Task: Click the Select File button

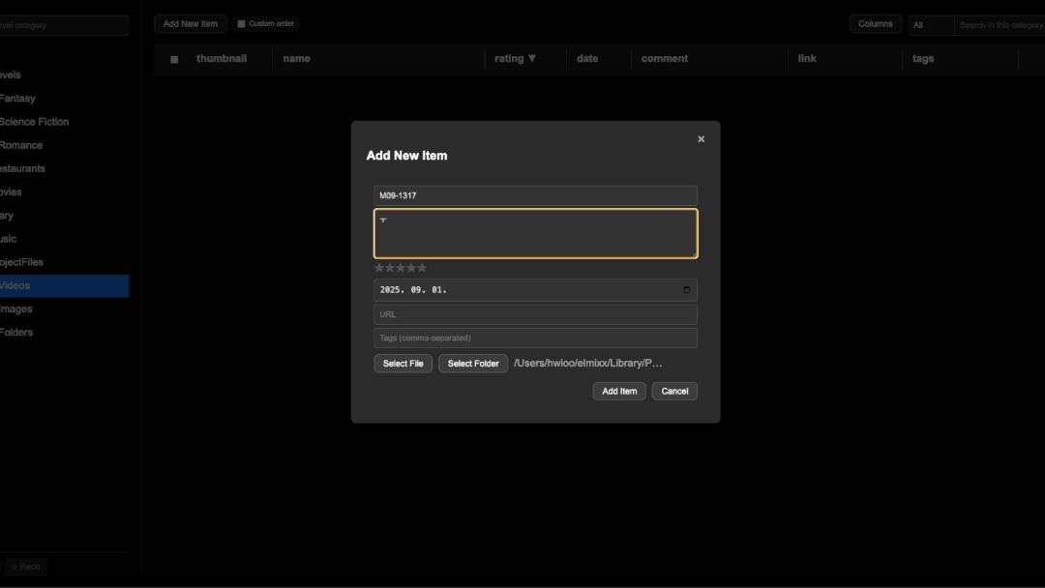Action: click(403, 364)
